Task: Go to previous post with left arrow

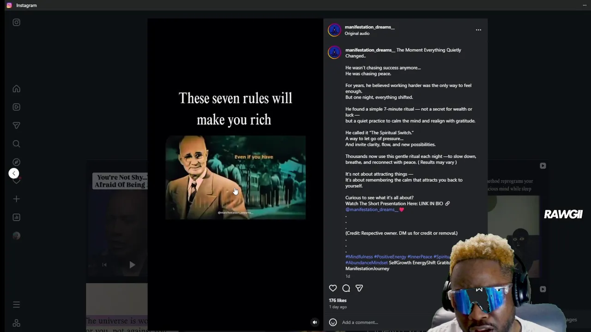Action: point(14,173)
